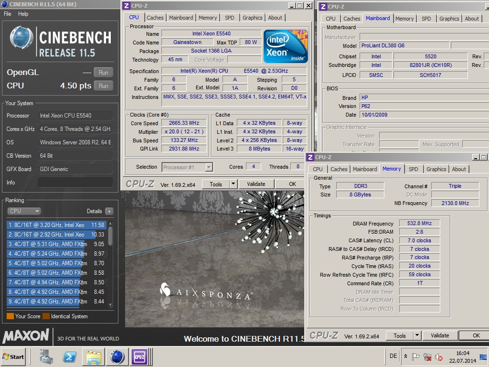Run the CPU benchmark
Image resolution: width=489 pixels, height=367 pixels.
[104, 86]
